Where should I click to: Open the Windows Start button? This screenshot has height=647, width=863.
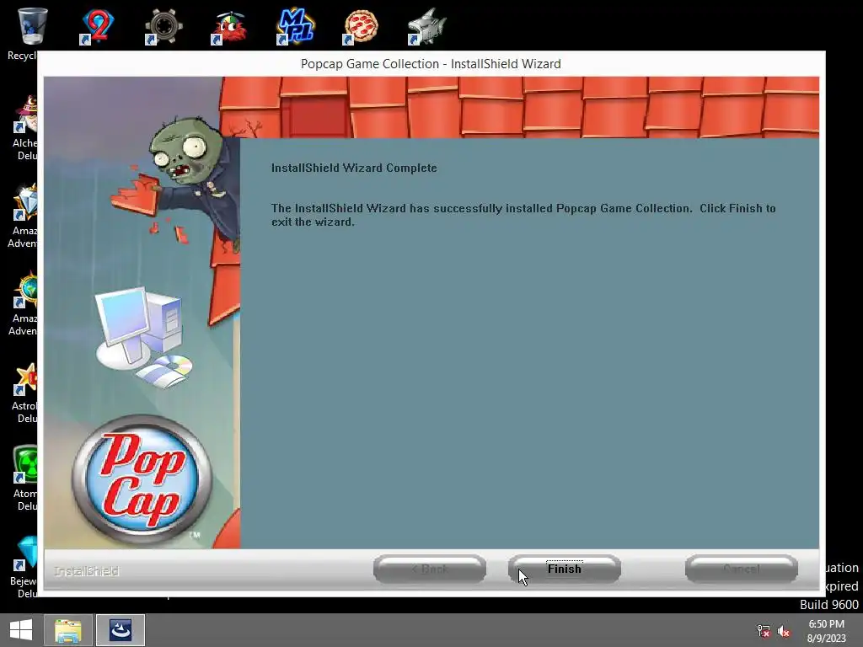pyautogui.click(x=21, y=630)
